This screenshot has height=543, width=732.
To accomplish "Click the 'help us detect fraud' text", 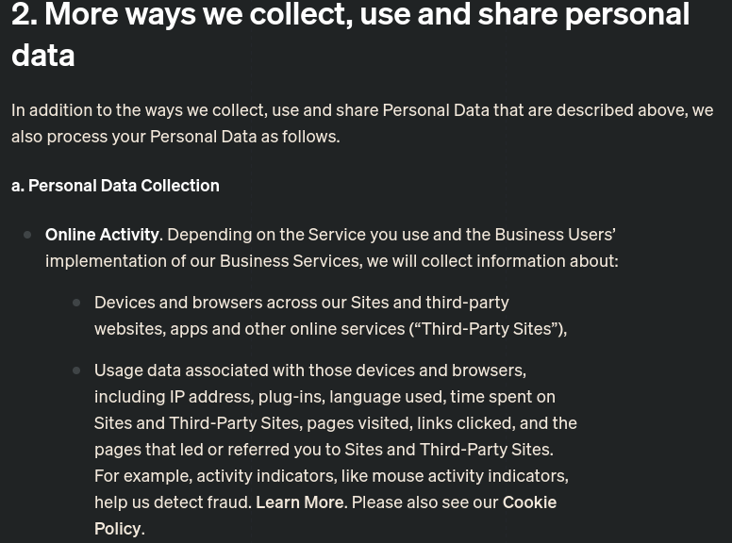I will click(172, 502).
